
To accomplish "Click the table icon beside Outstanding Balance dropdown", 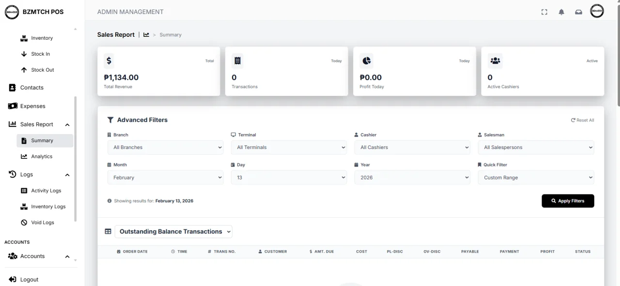I will [108, 232].
